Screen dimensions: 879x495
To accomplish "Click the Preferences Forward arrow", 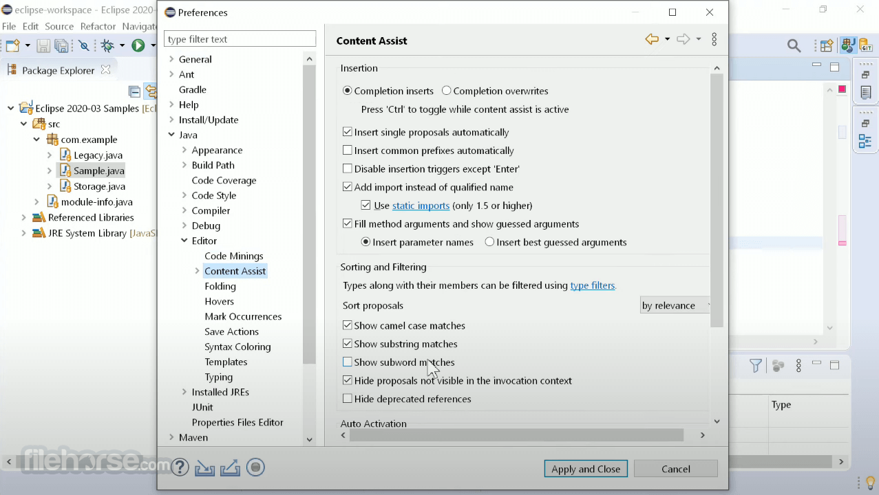I will pos(684,40).
